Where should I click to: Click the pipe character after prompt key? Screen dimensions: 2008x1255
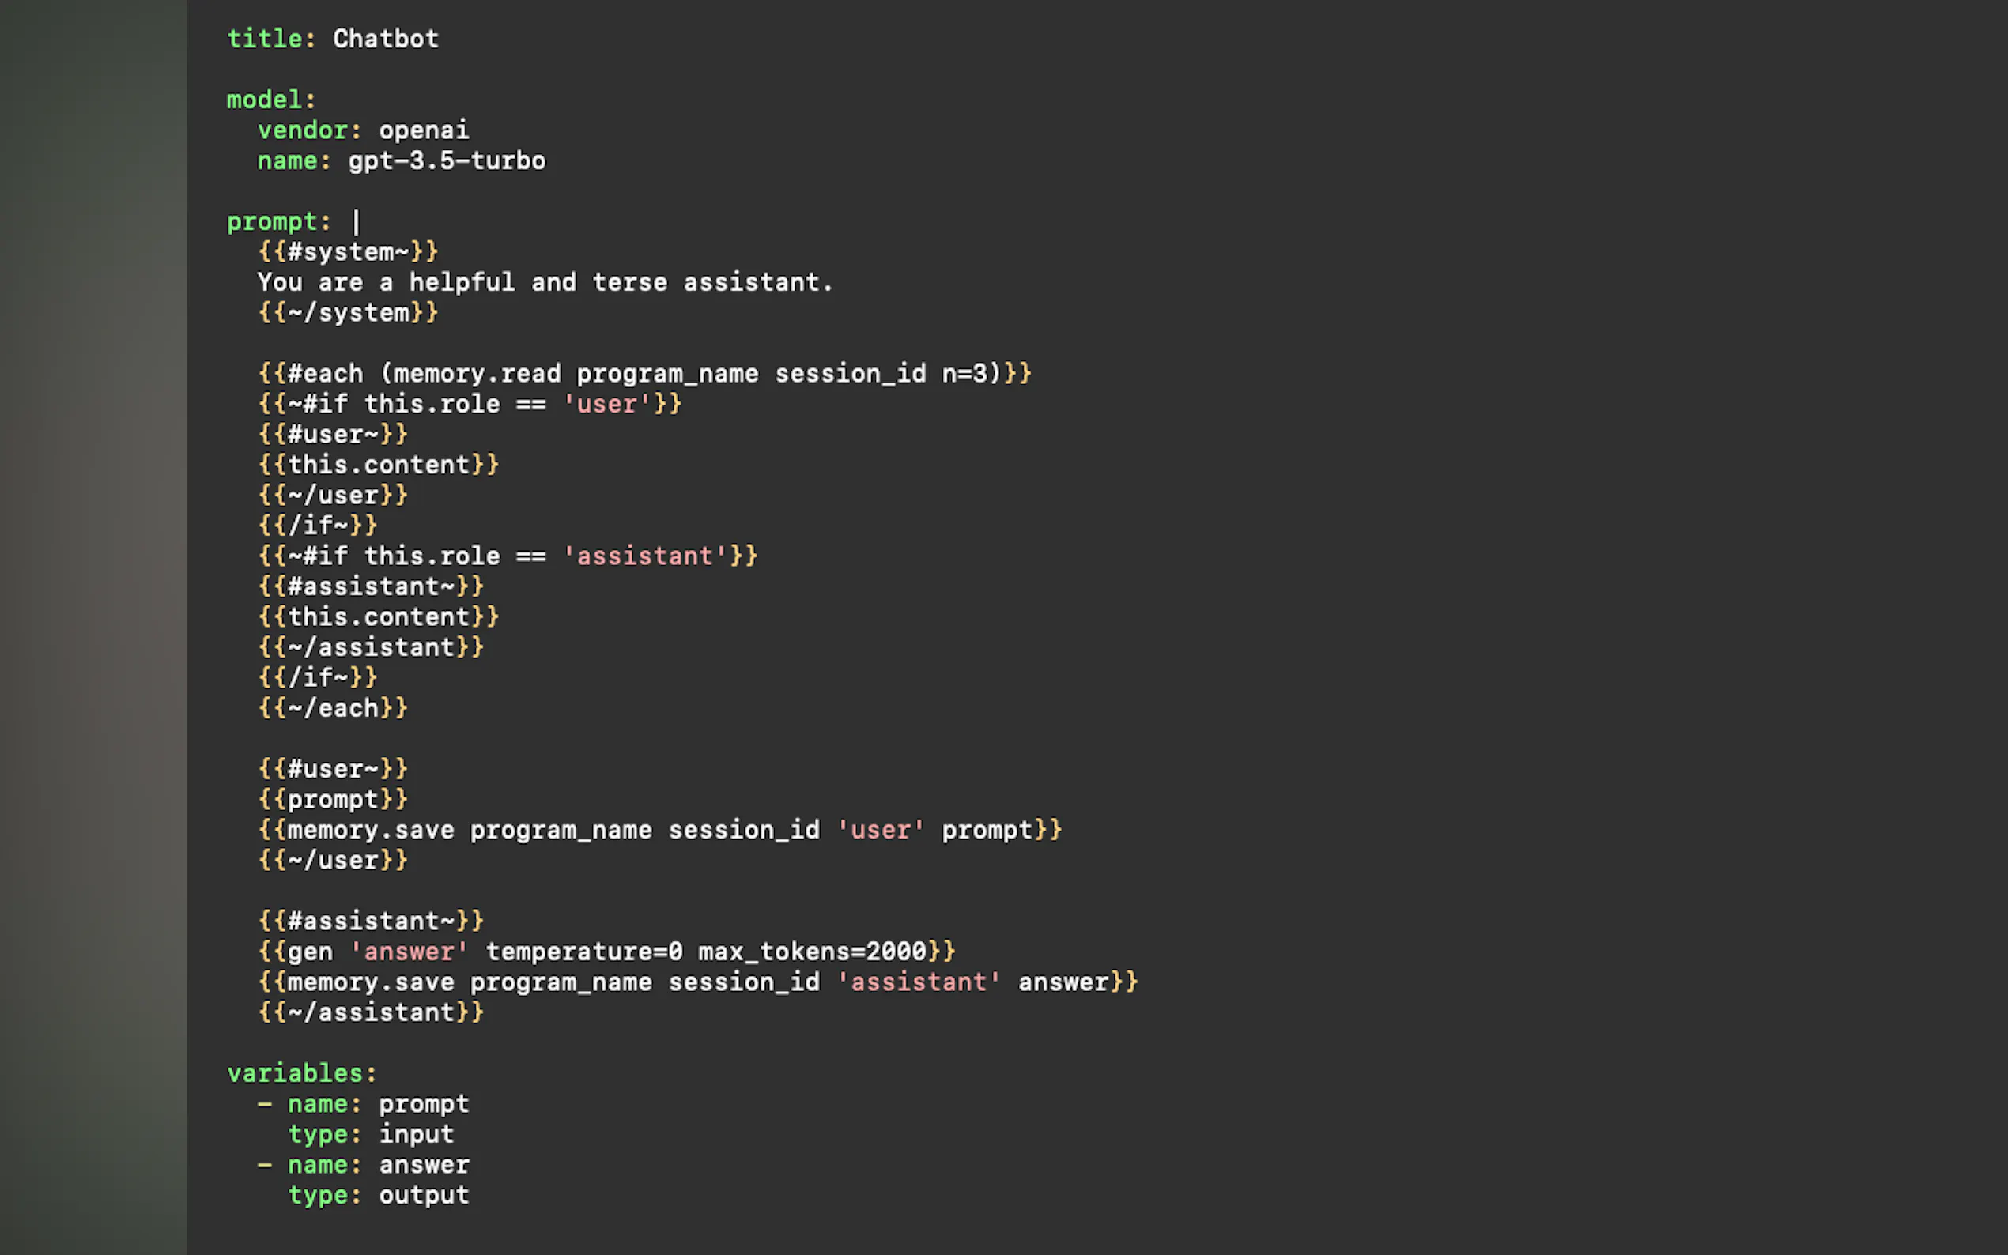(x=356, y=222)
